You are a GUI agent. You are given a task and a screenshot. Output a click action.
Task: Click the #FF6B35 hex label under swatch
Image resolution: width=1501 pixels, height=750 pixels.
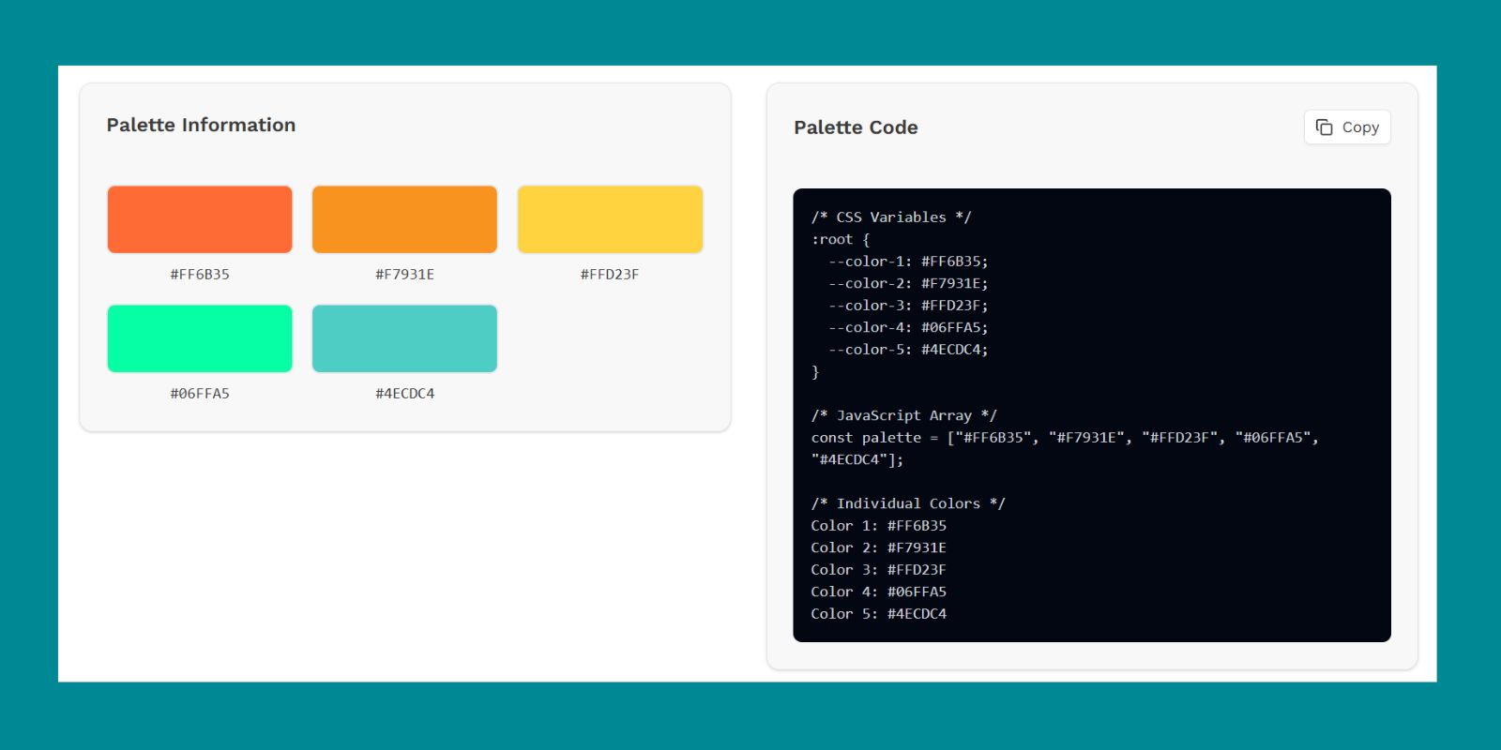point(200,275)
